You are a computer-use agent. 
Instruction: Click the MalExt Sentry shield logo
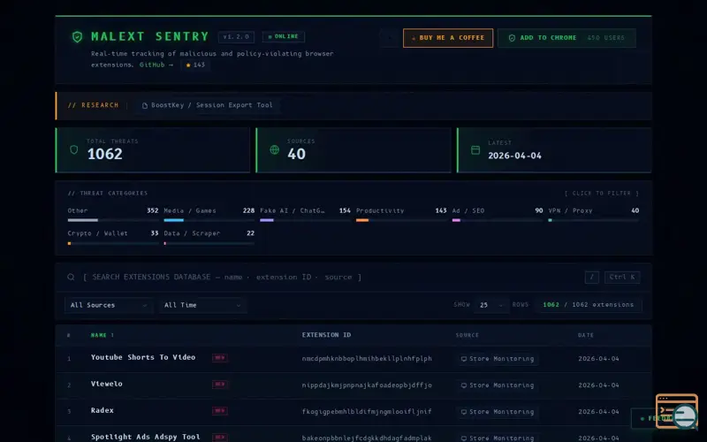(x=77, y=36)
